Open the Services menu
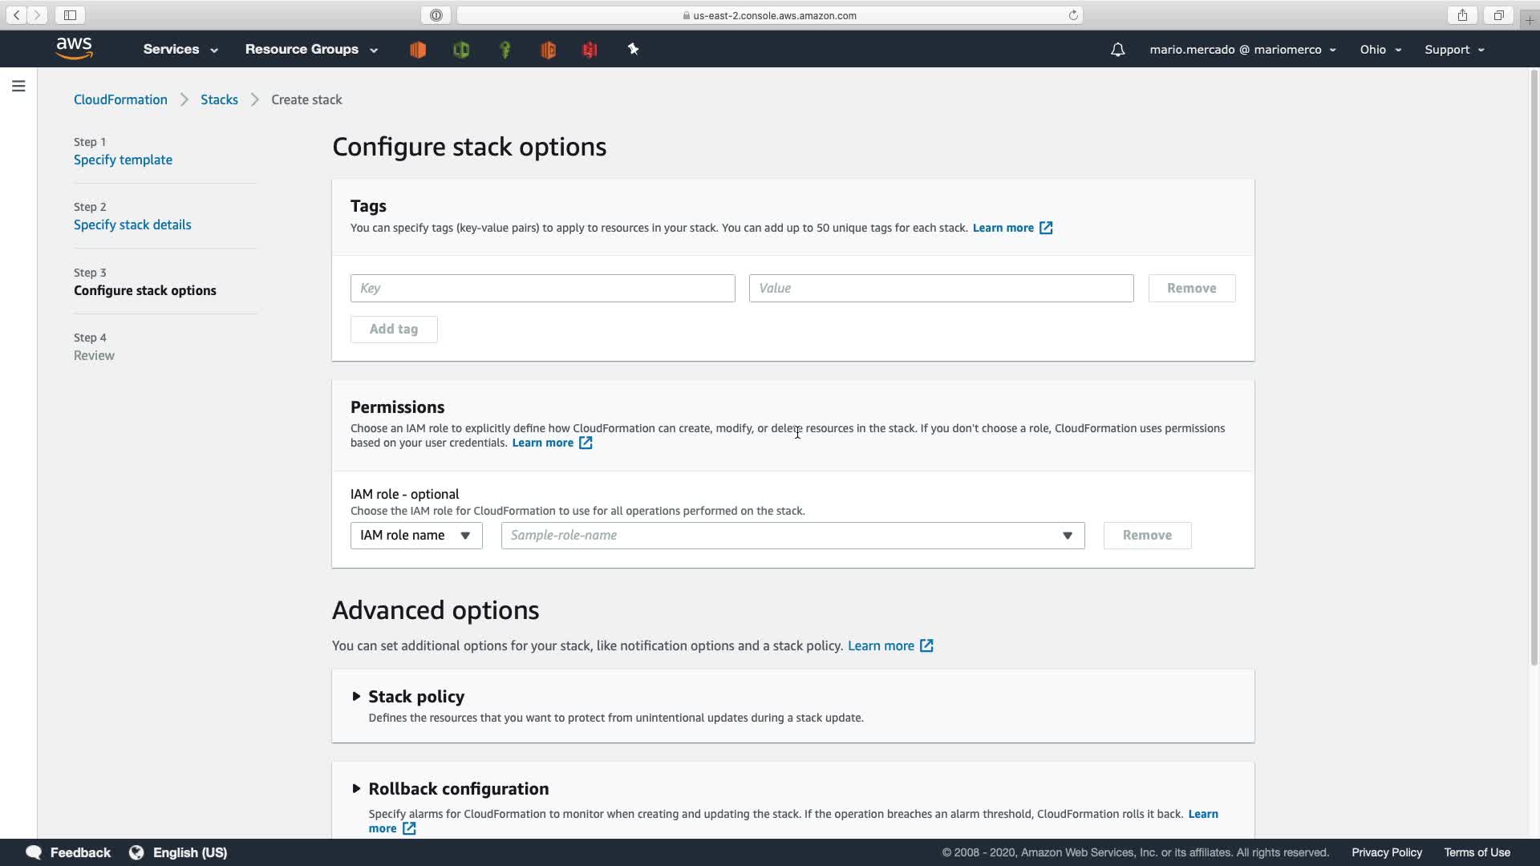Image resolution: width=1540 pixels, height=866 pixels. 180,50
